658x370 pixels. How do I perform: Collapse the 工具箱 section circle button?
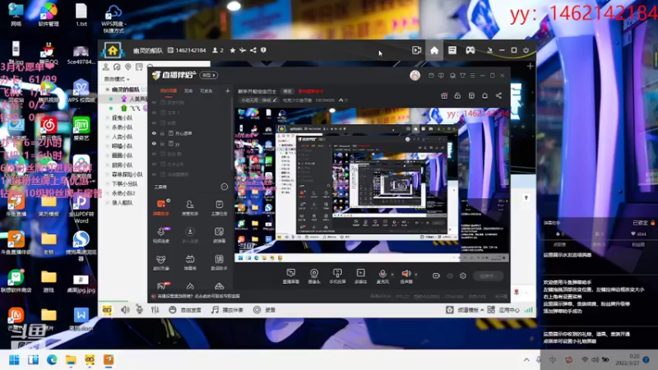[224, 187]
